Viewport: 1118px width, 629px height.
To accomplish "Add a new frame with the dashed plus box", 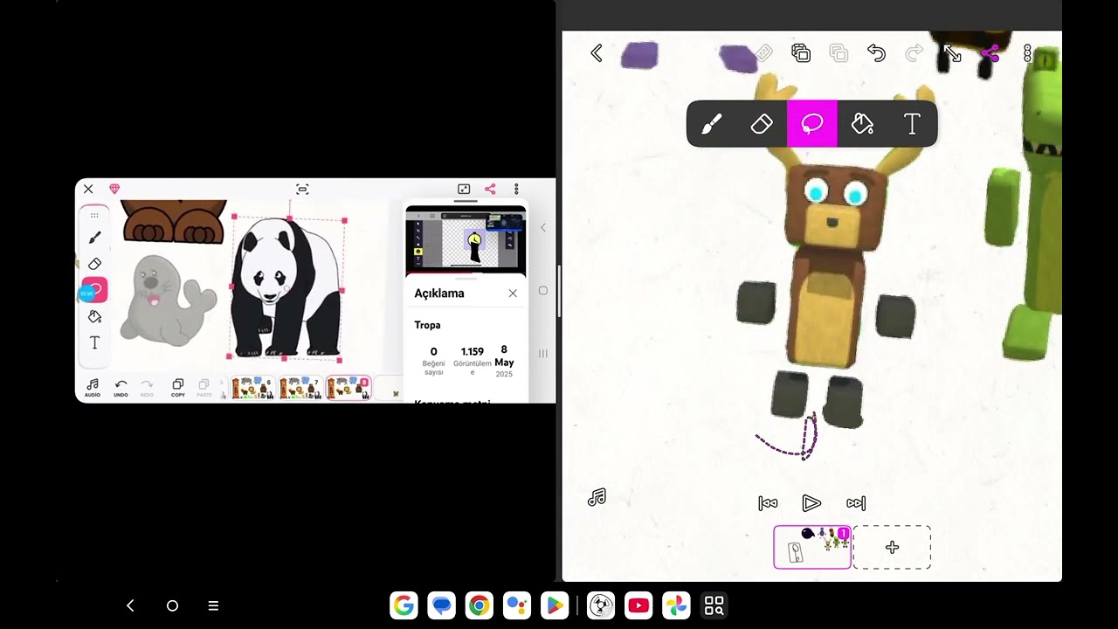I will tap(892, 547).
